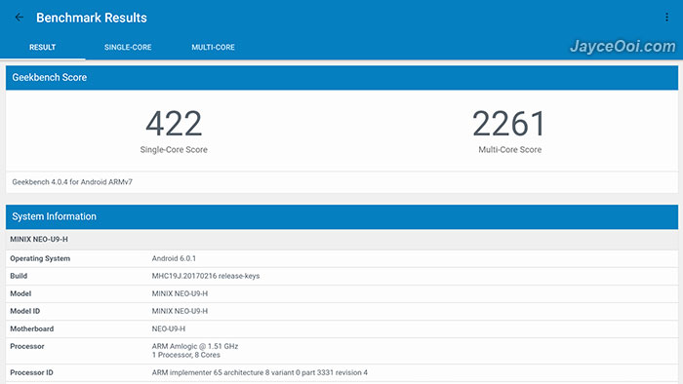This screenshot has width=683, height=384.
Task: Click the Model ID label
Action: (x=24, y=311)
